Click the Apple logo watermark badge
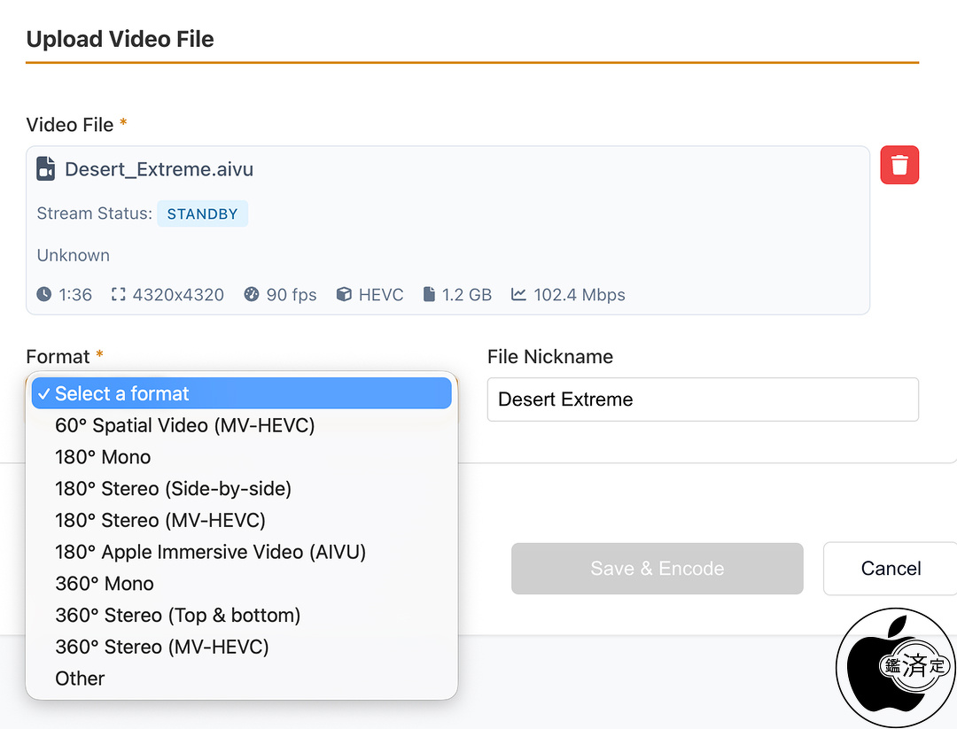Viewport: 957px width, 729px height. (895, 667)
